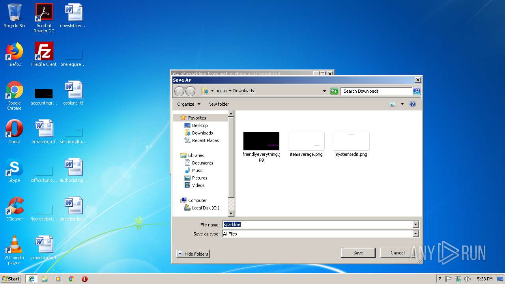Launch Opera browser from desktop
Image resolution: width=505 pixels, height=284 pixels.
pyautogui.click(x=14, y=132)
